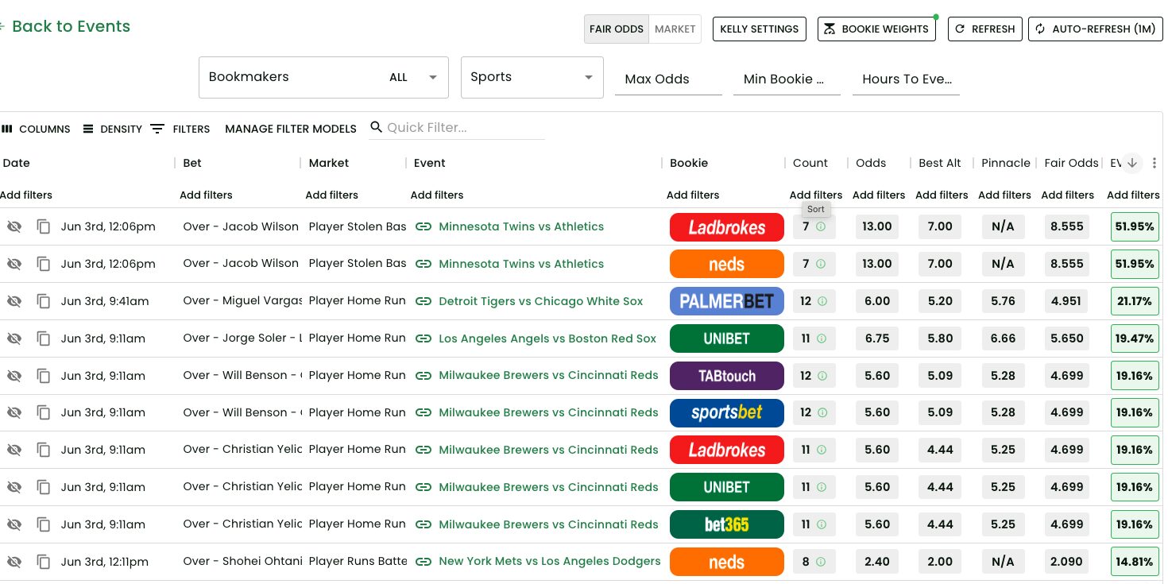Click the 14.81% EV cell
1168x584 pixels.
click(1135, 562)
